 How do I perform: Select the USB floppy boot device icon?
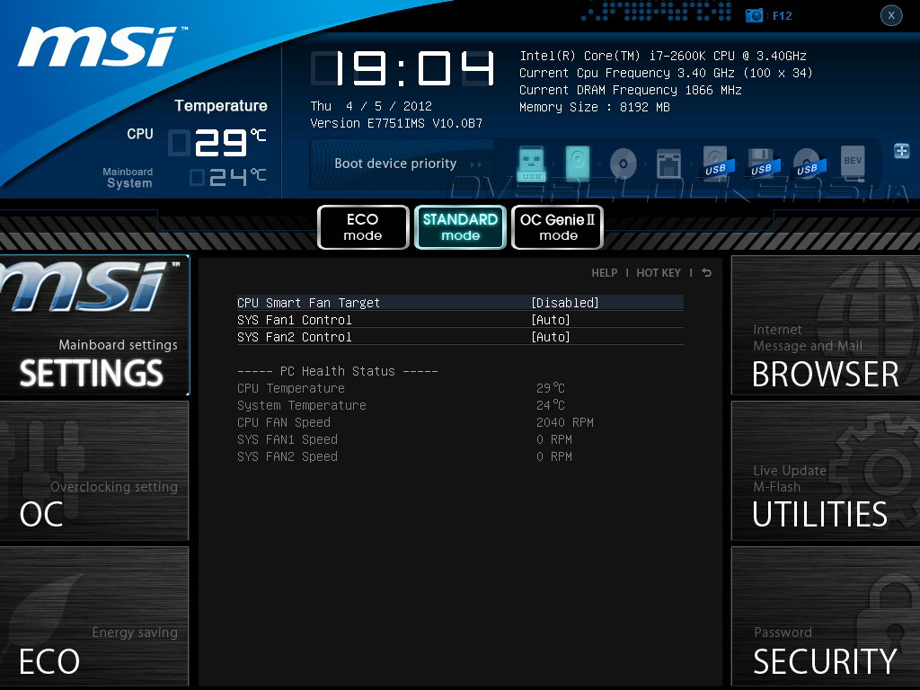[x=763, y=163]
